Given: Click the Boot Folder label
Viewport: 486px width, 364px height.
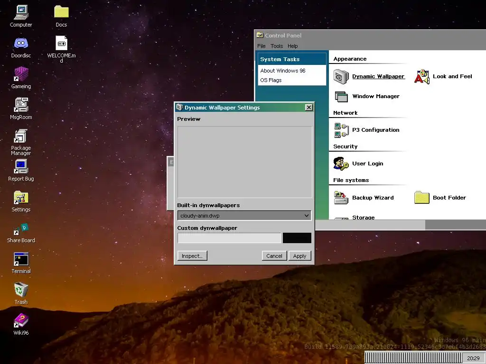Looking at the screenshot, I should pos(449,198).
